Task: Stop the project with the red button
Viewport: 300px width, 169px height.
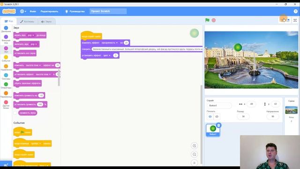Action: (x=214, y=20)
